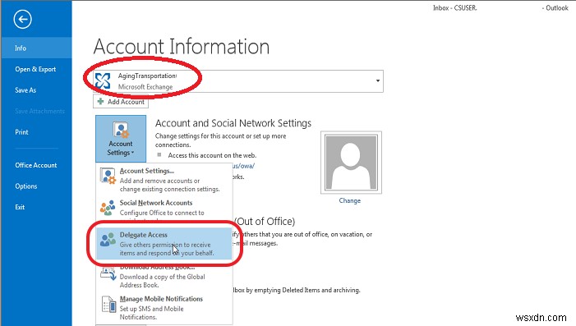Click the Account Settings icon with gear
The image size is (576, 326).
pyautogui.click(x=108, y=177)
